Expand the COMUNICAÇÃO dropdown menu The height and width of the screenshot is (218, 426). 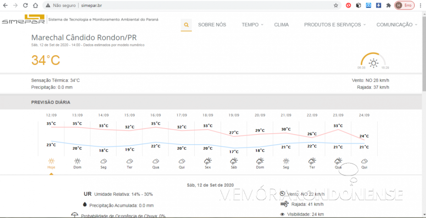click(x=396, y=25)
